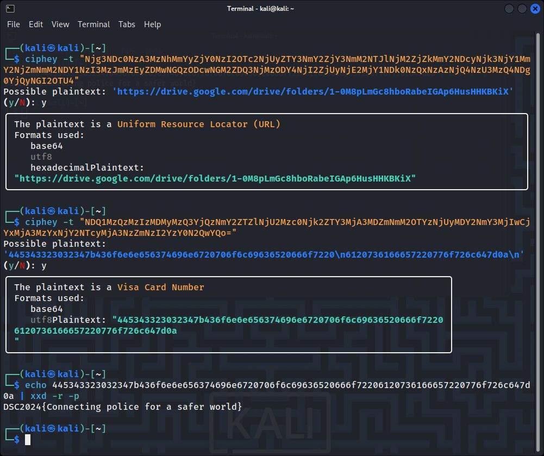Viewport: 544px width, 456px height.
Task: Close the terminal window
Action: coord(534,9)
